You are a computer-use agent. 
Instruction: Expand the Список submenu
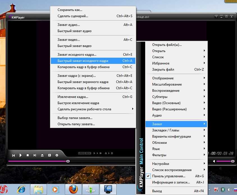176,57
